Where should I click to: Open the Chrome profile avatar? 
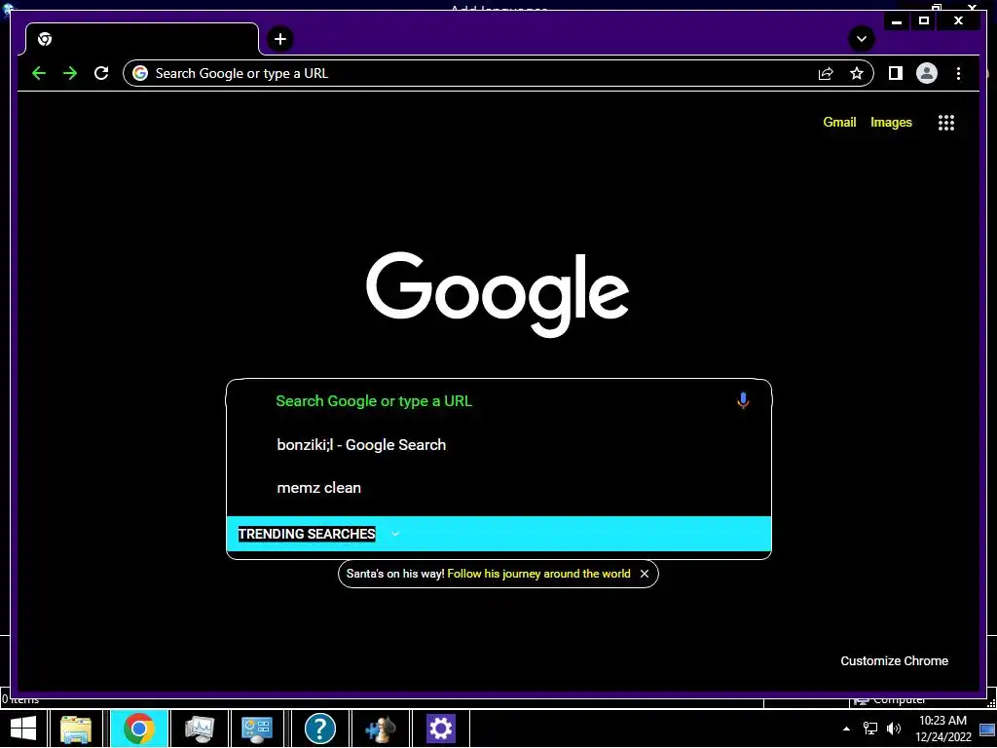tap(927, 73)
